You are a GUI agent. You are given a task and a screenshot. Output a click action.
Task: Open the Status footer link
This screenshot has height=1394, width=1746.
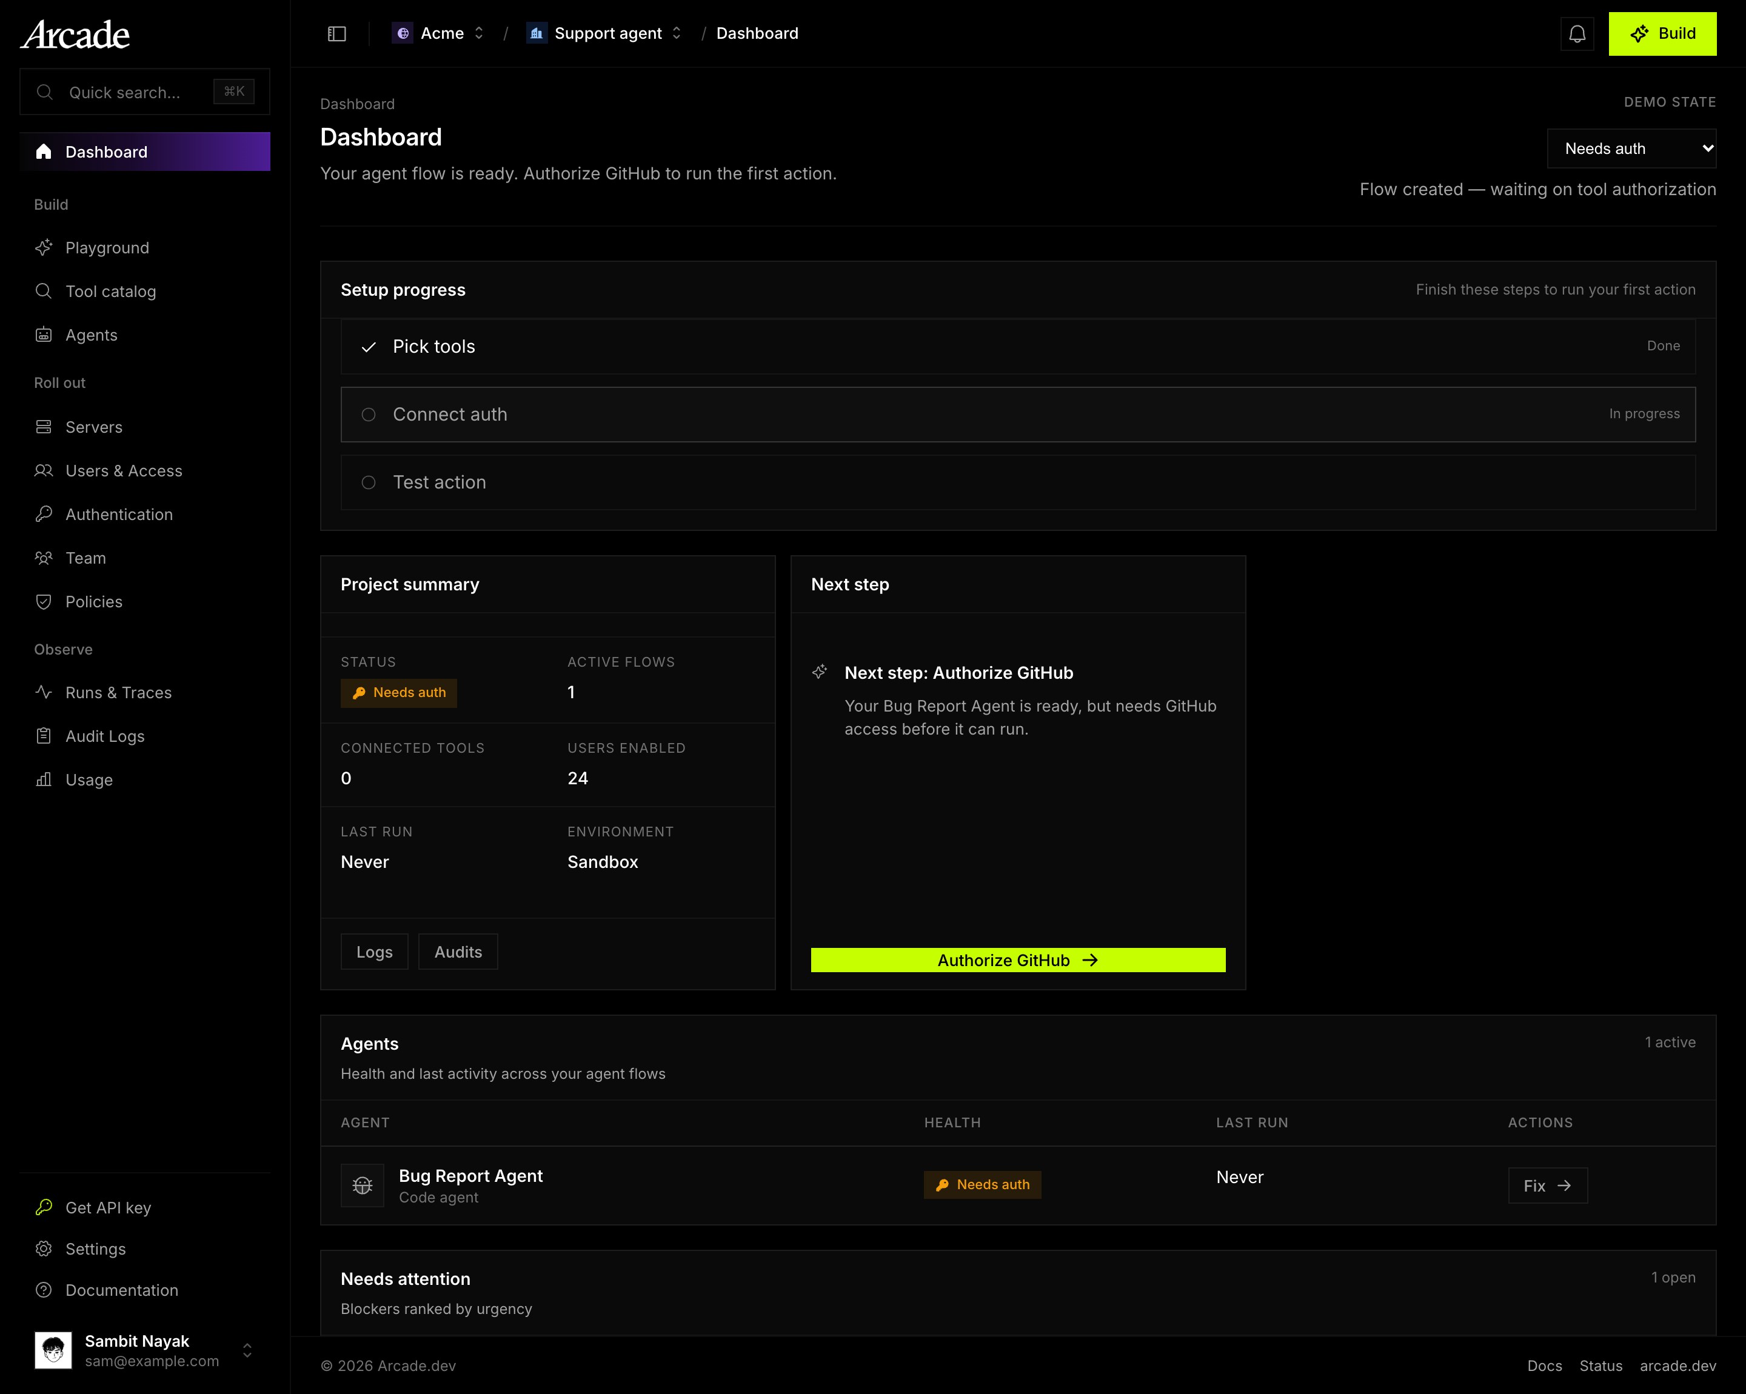tap(1601, 1366)
